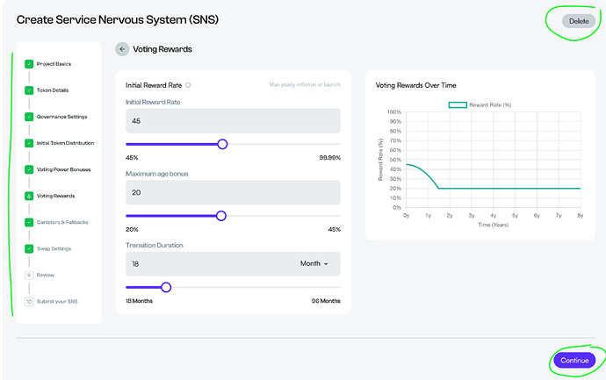Click the back arrow beside Voting Rewards

(122, 50)
